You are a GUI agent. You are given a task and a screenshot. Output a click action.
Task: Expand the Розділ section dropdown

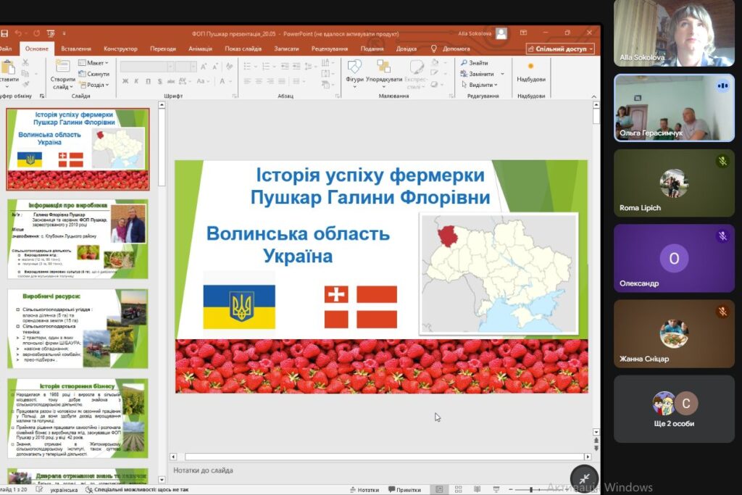[x=93, y=85]
